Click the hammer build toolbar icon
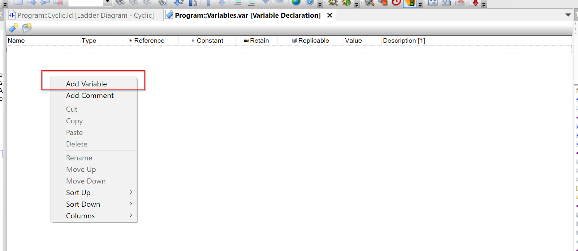The image size is (578, 251). (369, 3)
